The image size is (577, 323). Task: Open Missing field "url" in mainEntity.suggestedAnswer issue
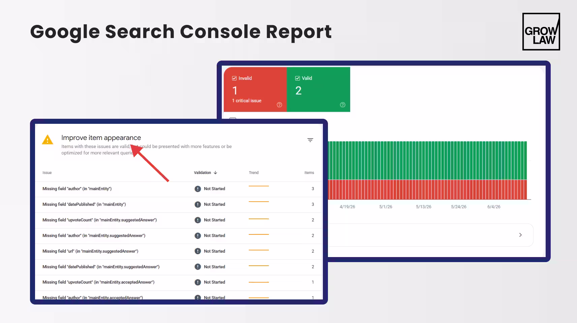[x=90, y=251]
